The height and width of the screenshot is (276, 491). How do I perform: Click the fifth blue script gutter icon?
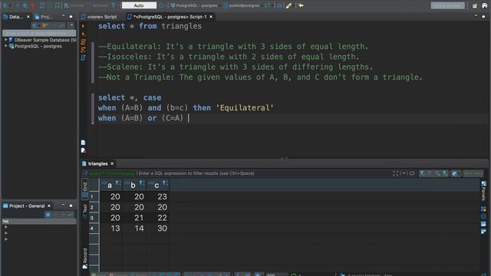pyautogui.click(x=84, y=58)
